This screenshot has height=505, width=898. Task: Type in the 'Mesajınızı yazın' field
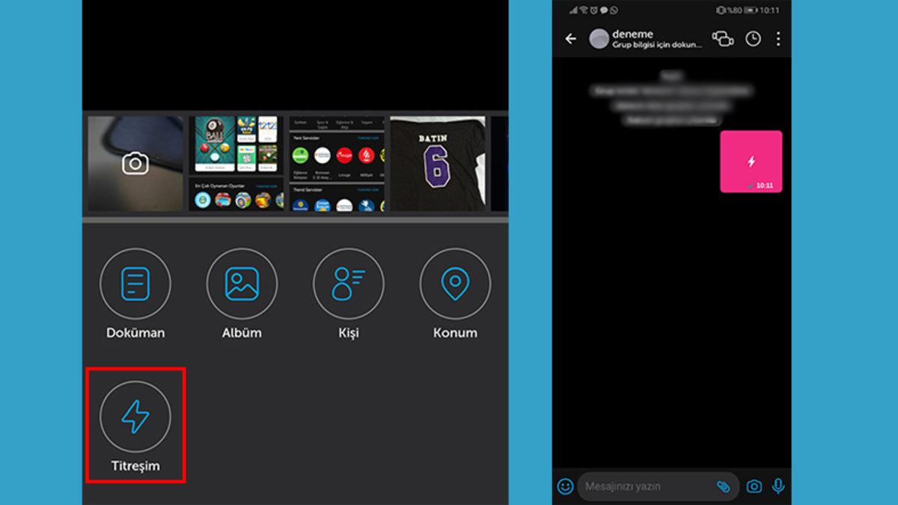click(644, 486)
